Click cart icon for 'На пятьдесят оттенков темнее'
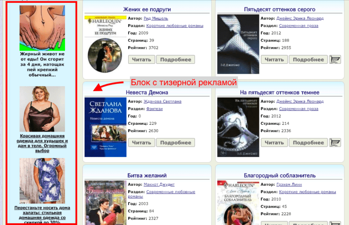The width and height of the screenshot is (349, 225). point(335,143)
